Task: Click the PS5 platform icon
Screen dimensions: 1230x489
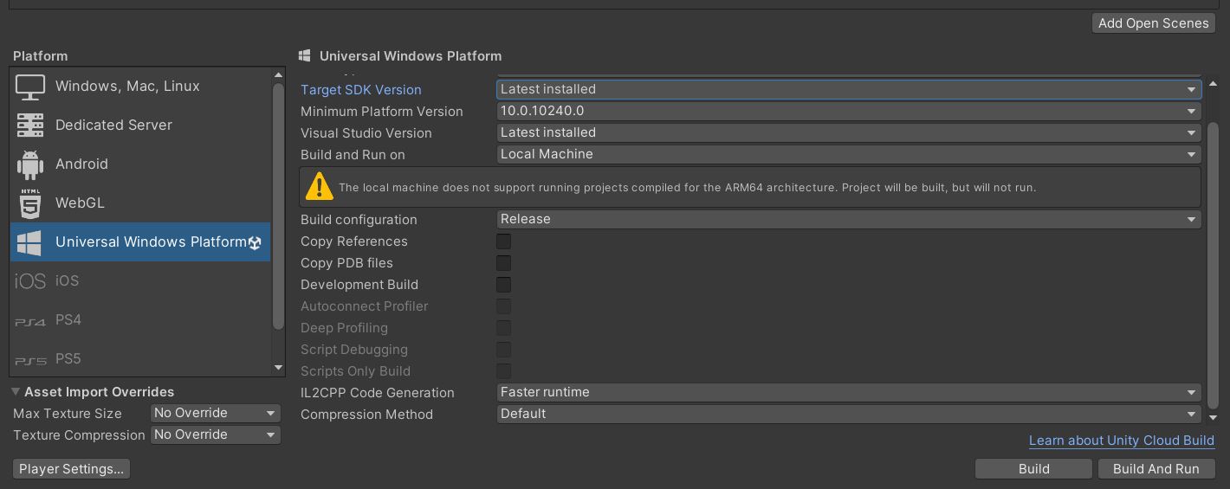Action: (x=30, y=360)
